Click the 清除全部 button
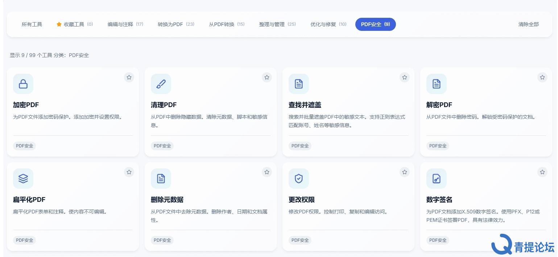Viewport: 558px width, 257px height. (528, 24)
